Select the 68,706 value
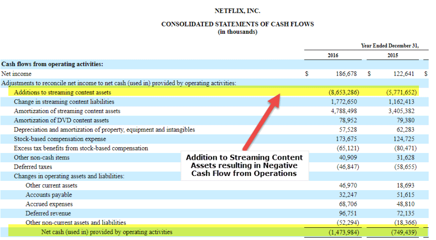Screen dimensions: 436x240 348,204
